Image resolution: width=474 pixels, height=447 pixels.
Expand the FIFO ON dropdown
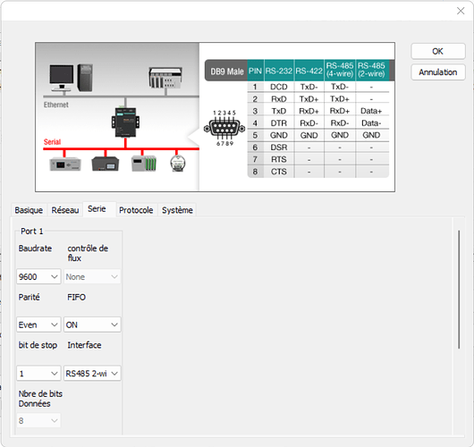click(92, 325)
